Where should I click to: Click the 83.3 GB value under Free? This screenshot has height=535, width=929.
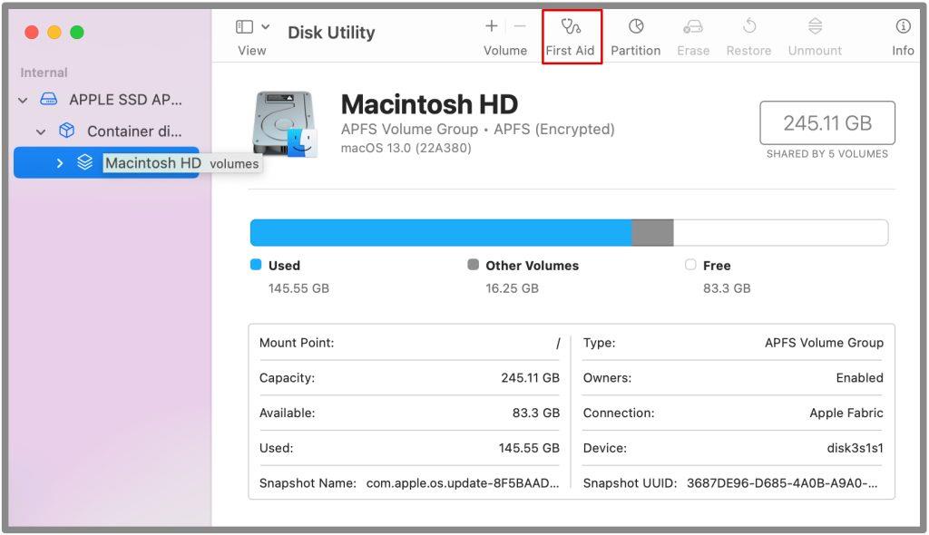coord(727,288)
